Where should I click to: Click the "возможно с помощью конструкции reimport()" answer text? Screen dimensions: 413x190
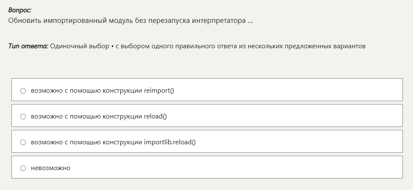click(102, 91)
